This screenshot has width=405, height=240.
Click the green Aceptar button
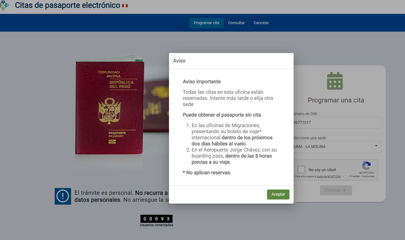(x=278, y=194)
